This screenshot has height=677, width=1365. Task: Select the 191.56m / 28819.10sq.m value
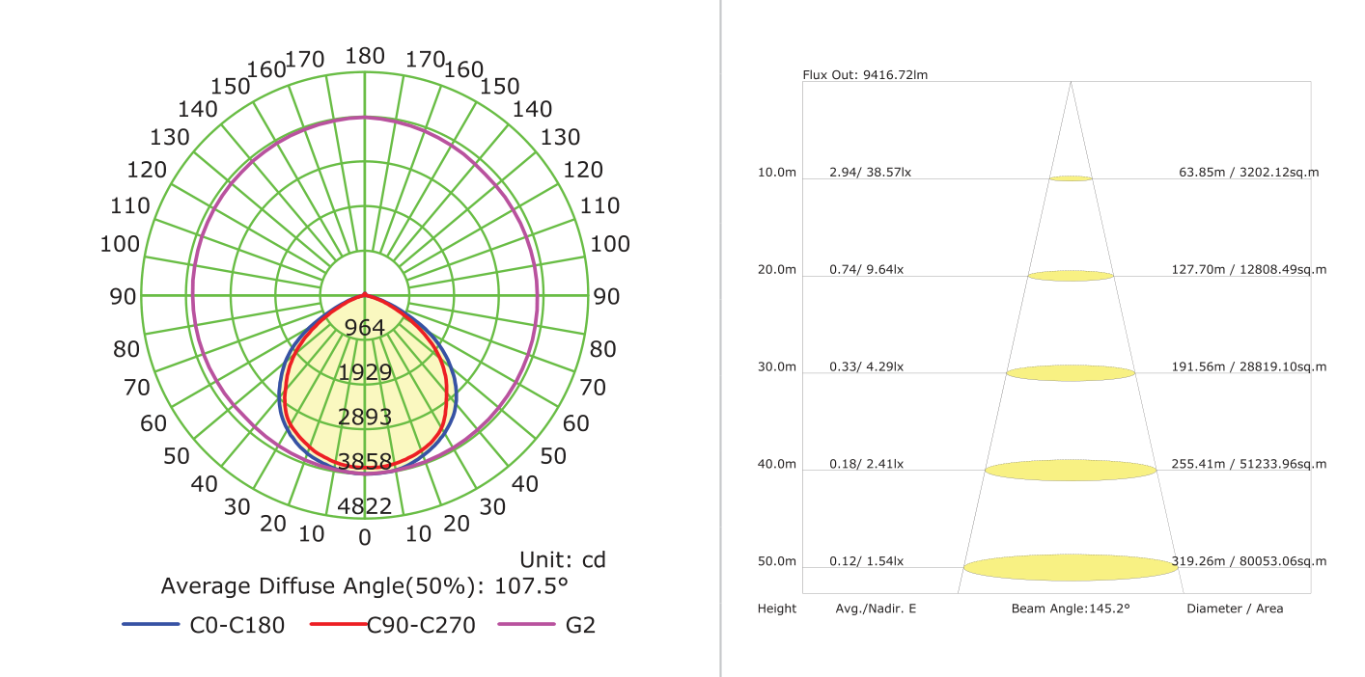click(x=1249, y=366)
